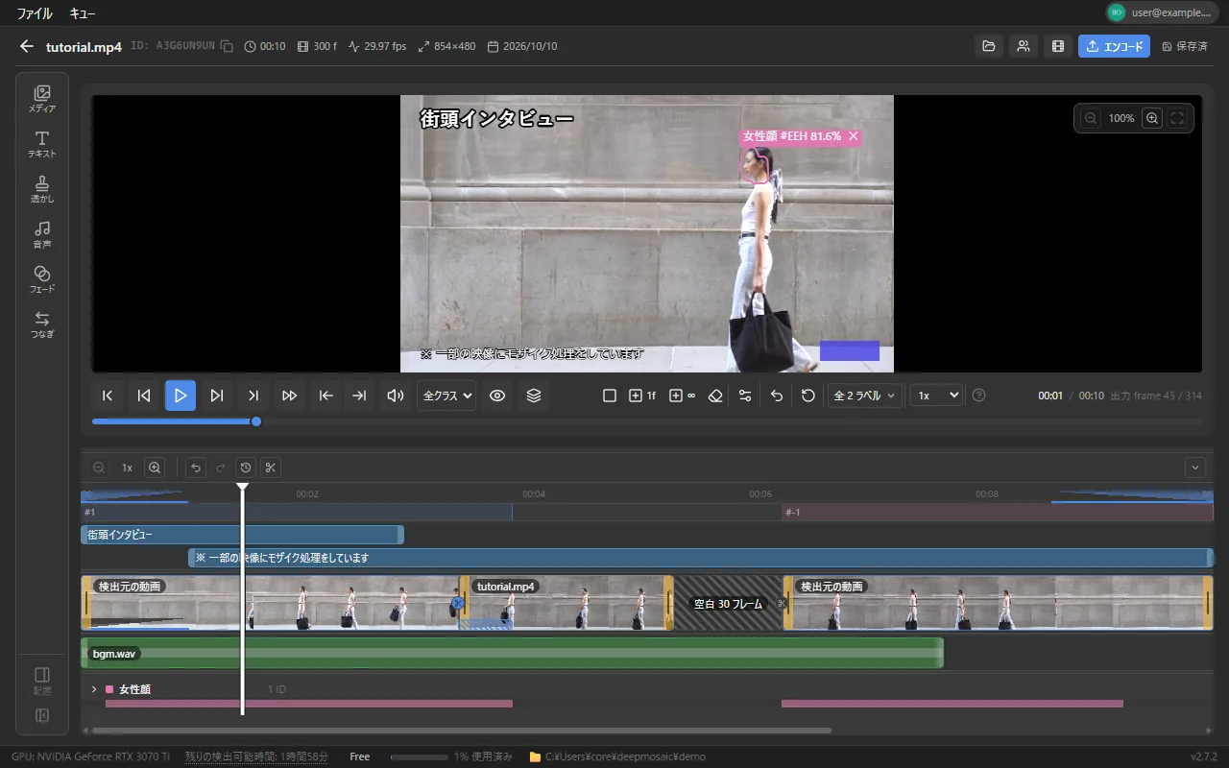Jump to the first frame
Screen dimensions: 1229x768
pyautogui.click(x=108, y=396)
